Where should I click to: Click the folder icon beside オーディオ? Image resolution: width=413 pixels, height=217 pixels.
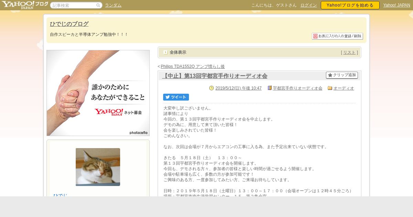pos(330,88)
